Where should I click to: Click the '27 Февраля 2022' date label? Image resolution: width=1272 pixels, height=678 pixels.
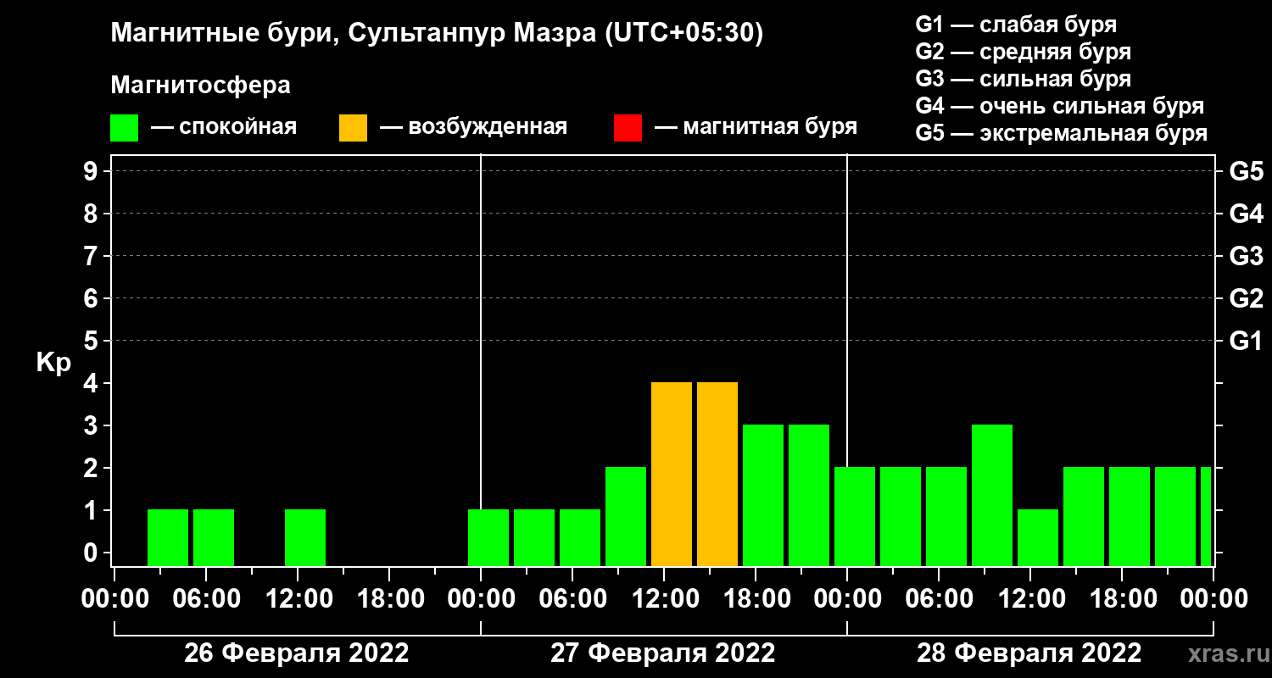pos(663,653)
